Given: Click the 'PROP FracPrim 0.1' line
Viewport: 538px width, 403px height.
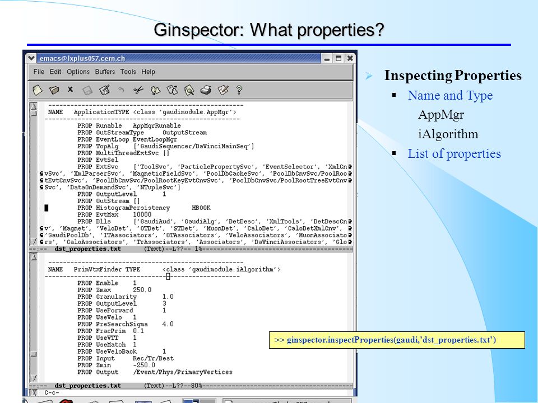Looking at the screenshot, I should 110,331.
